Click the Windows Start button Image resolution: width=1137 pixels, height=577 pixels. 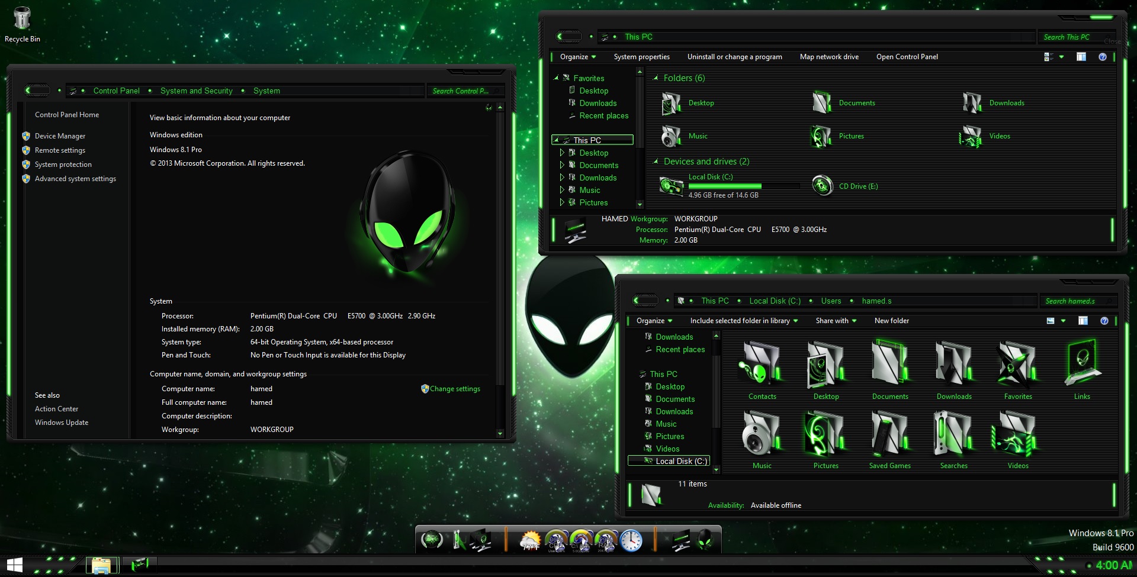pos(15,565)
